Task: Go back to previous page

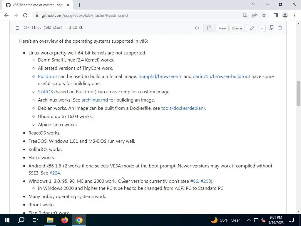Action: [6, 15]
